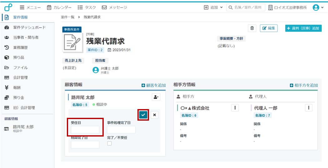
Task: Open 案件ダッシュボード in the sidebar
Action: 29,27
